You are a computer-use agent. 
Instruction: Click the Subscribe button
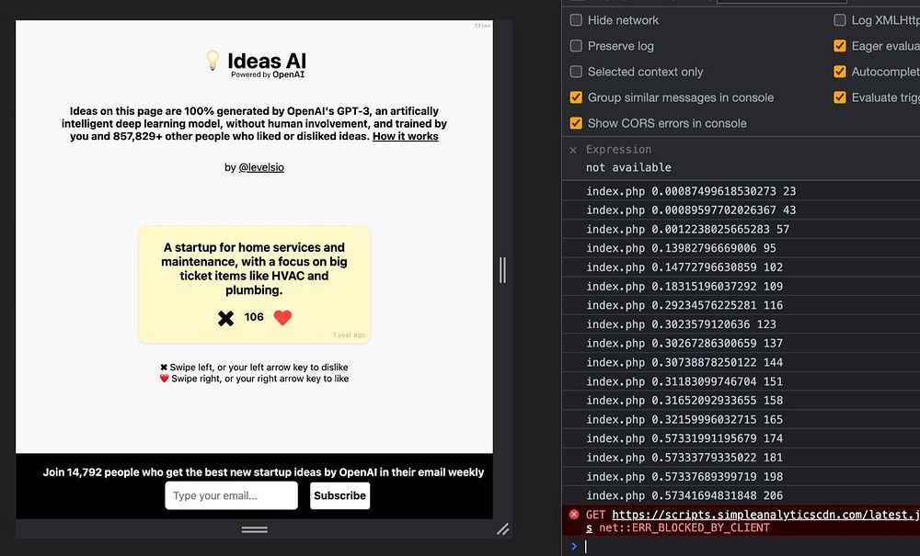339,495
